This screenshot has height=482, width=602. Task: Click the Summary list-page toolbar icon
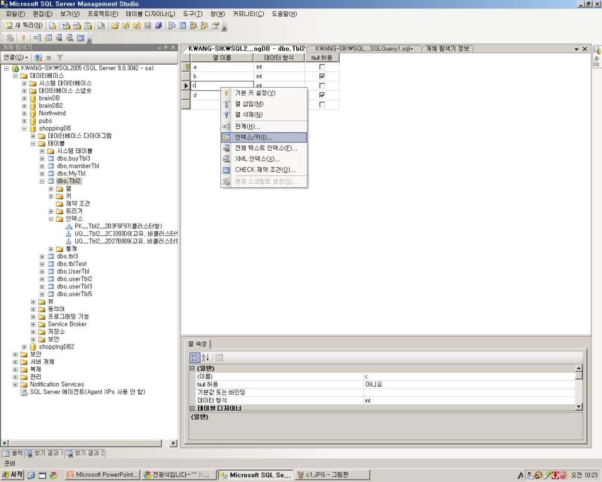tap(183, 26)
